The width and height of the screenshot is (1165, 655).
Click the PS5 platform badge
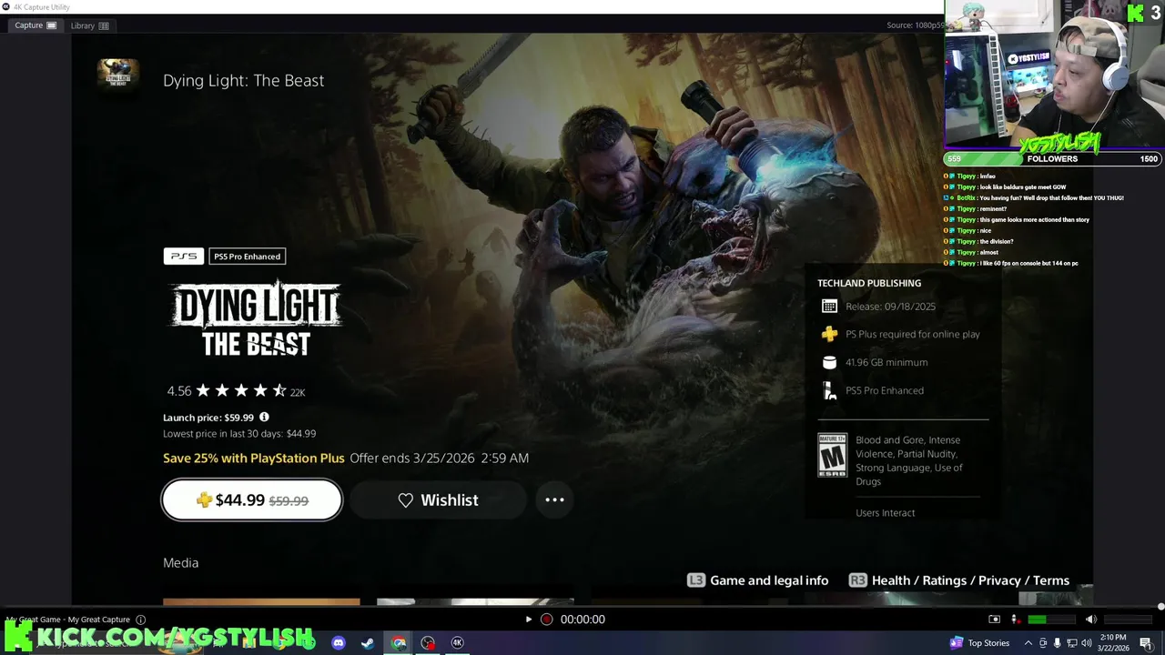click(x=184, y=257)
